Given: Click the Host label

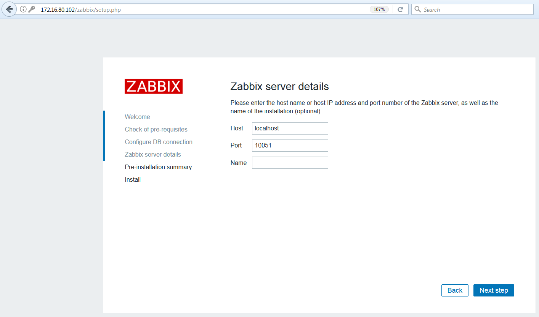Looking at the screenshot, I should click(237, 128).
